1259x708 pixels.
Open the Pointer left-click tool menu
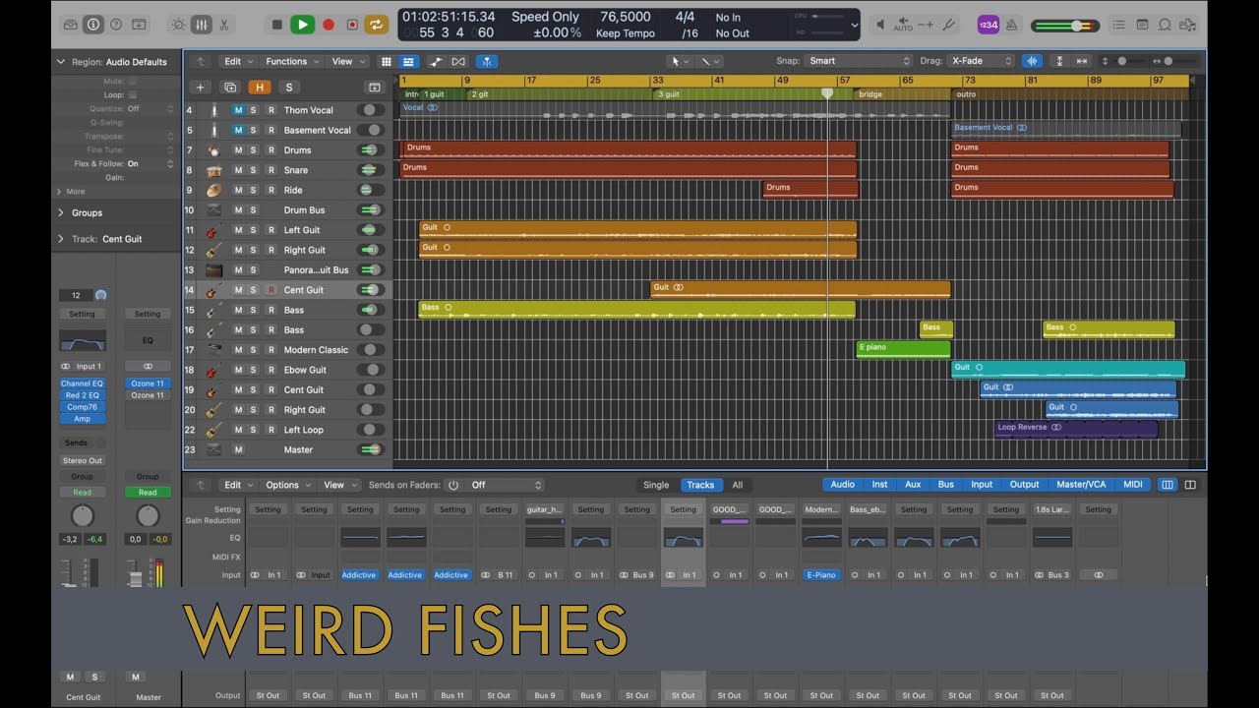tap(679, 61)
